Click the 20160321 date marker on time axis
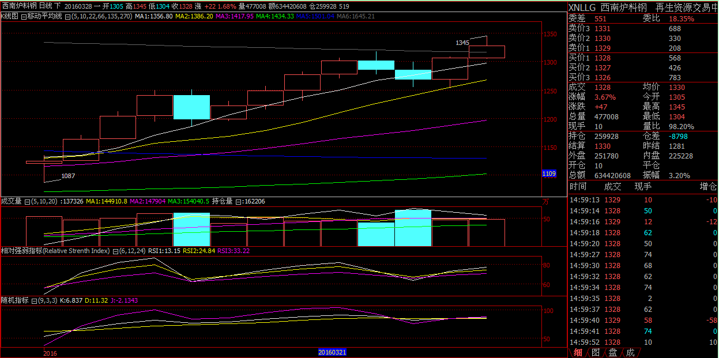The height and width of the screenshot is (358, 719). [333, 352]
